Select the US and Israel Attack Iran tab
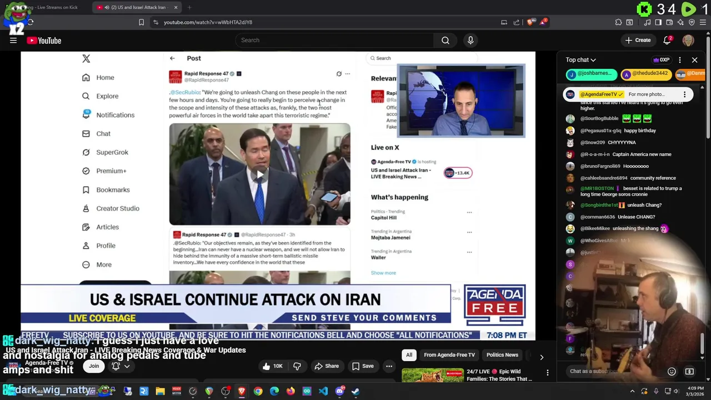This screenshot has height=400, width=711. tap(137, 7)
